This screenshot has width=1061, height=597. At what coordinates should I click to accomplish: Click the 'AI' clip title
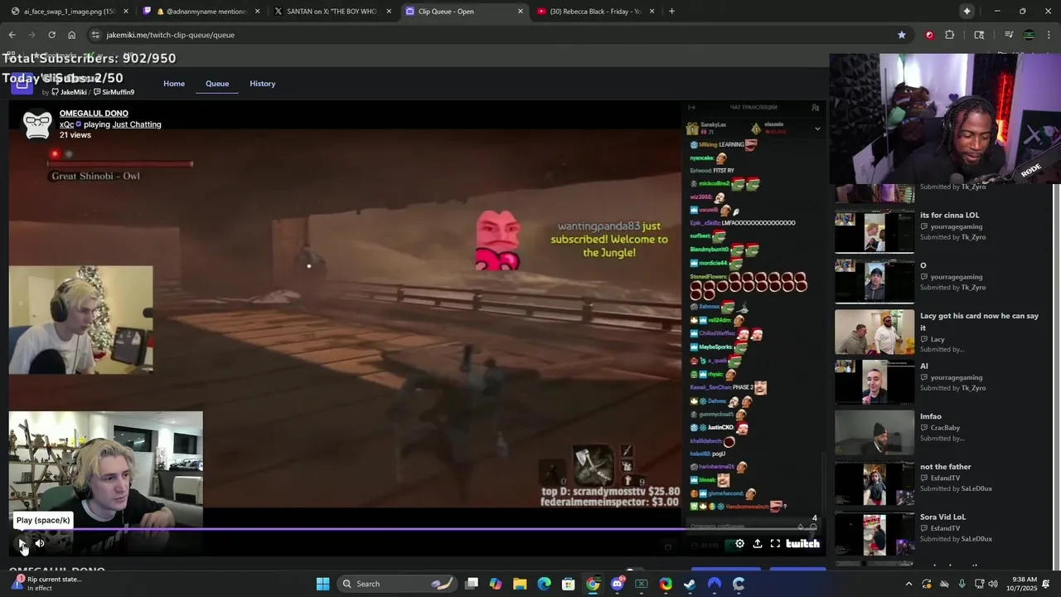(923, 366)
